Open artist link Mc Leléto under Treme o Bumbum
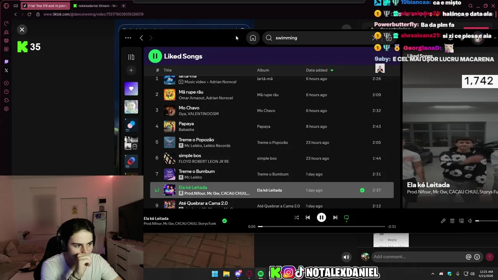Screen dimensions: 498x280 pyautogui.click(x=193, y=177)
